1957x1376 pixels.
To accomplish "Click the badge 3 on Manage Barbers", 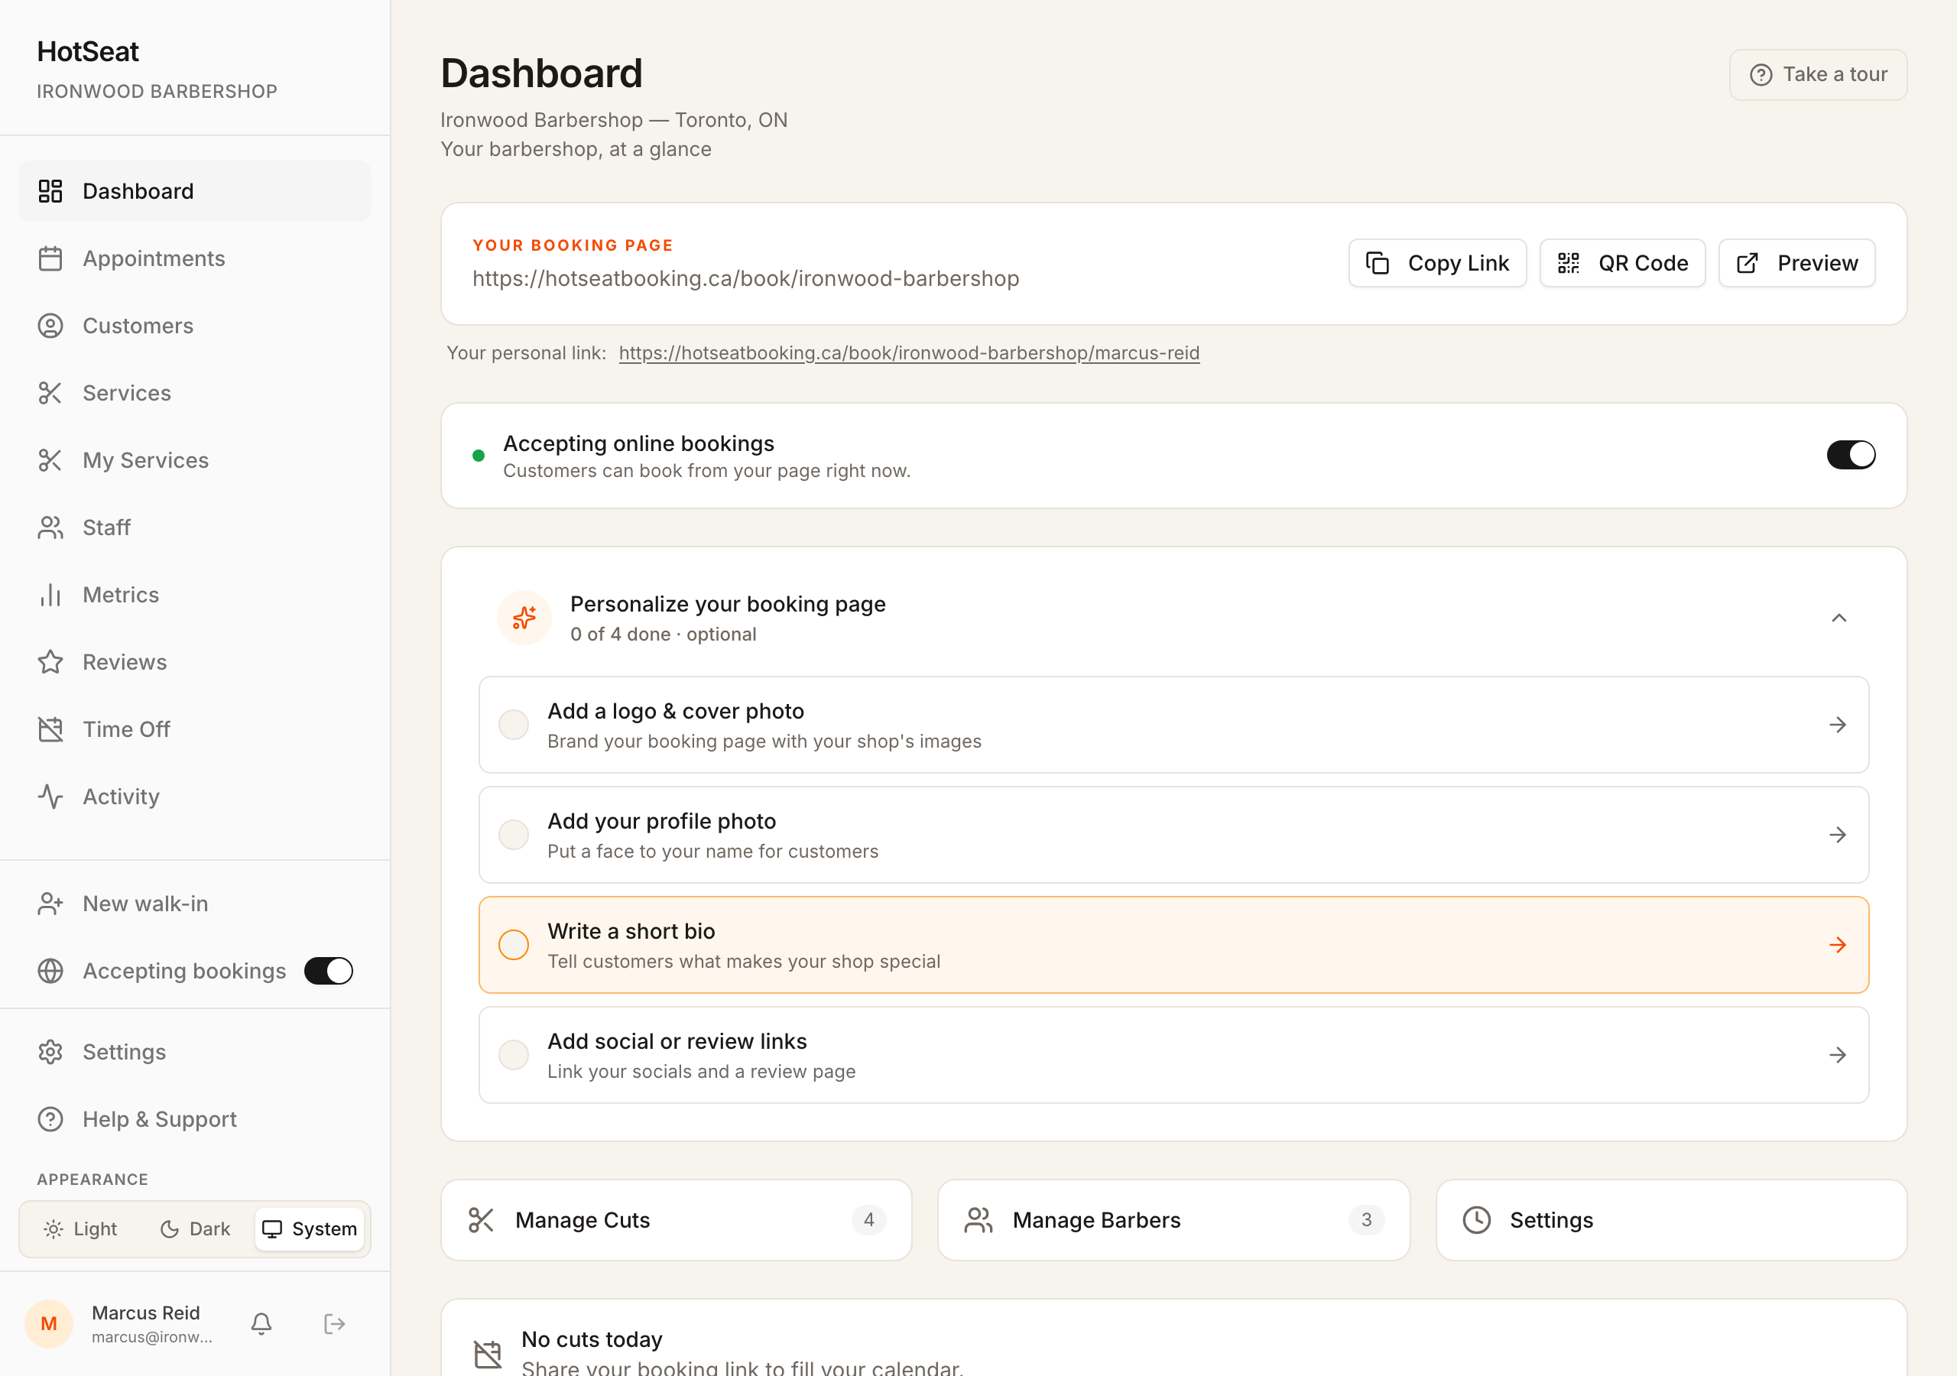I will pos(1365,1221).
